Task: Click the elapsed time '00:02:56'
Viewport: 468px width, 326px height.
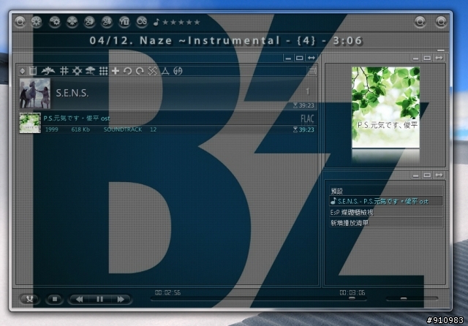Action: click(x=167, y=292)
